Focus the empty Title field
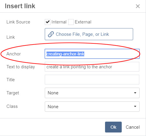Viewport: 146px width, 136px height. 92,80
